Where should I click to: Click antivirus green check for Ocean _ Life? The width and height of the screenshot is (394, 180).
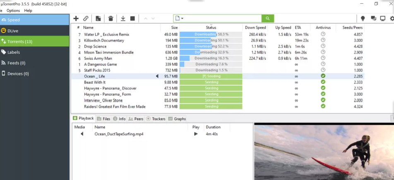tap(323, 76)
